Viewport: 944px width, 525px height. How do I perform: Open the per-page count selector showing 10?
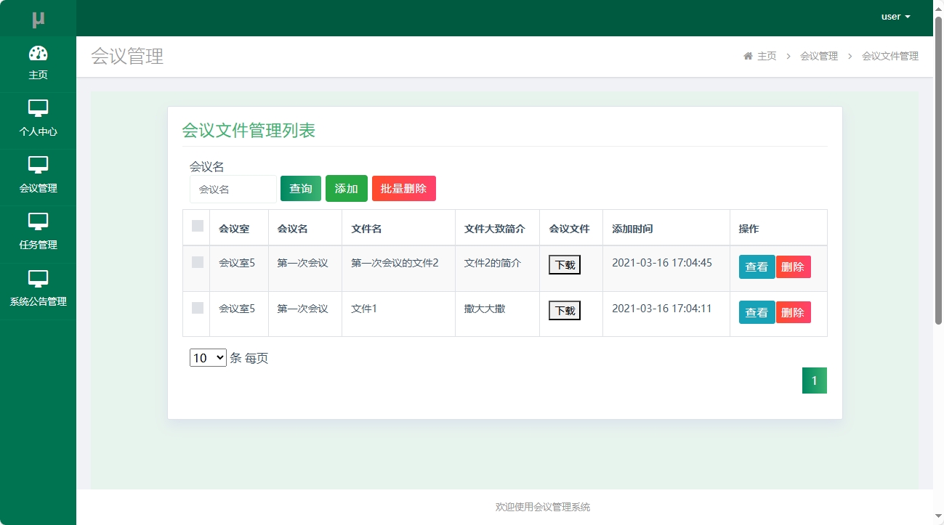pos(208,357)
